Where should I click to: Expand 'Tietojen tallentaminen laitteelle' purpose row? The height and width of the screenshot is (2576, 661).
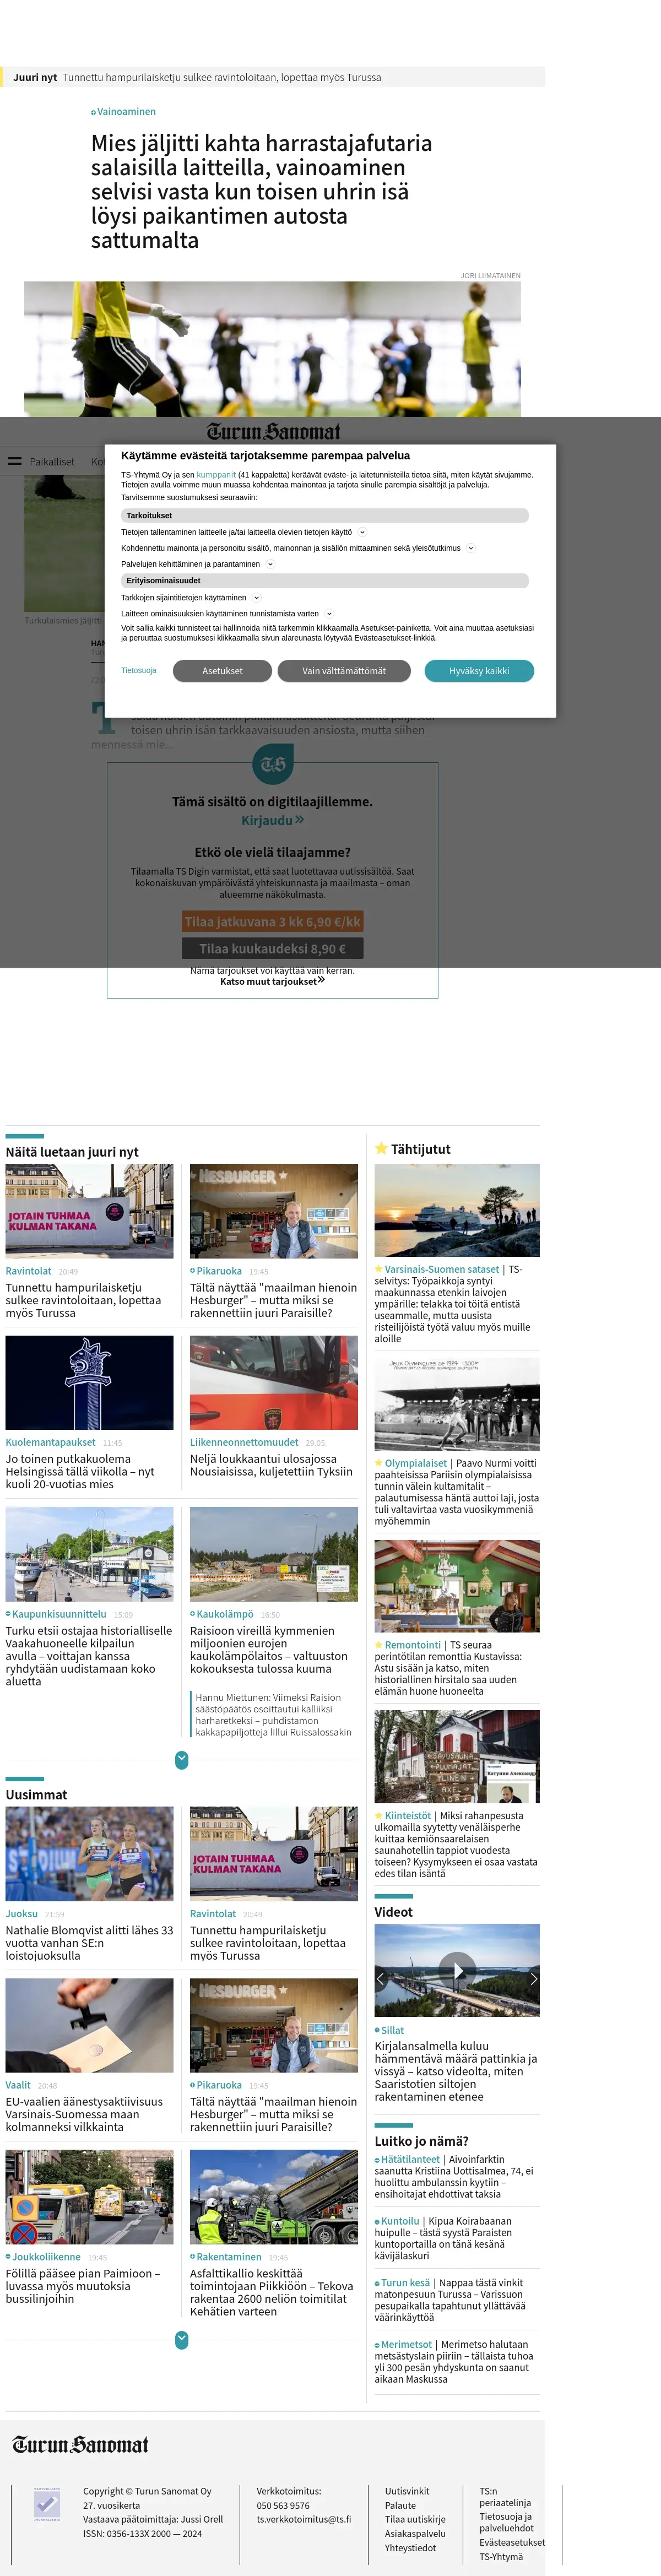pos(362,532)
